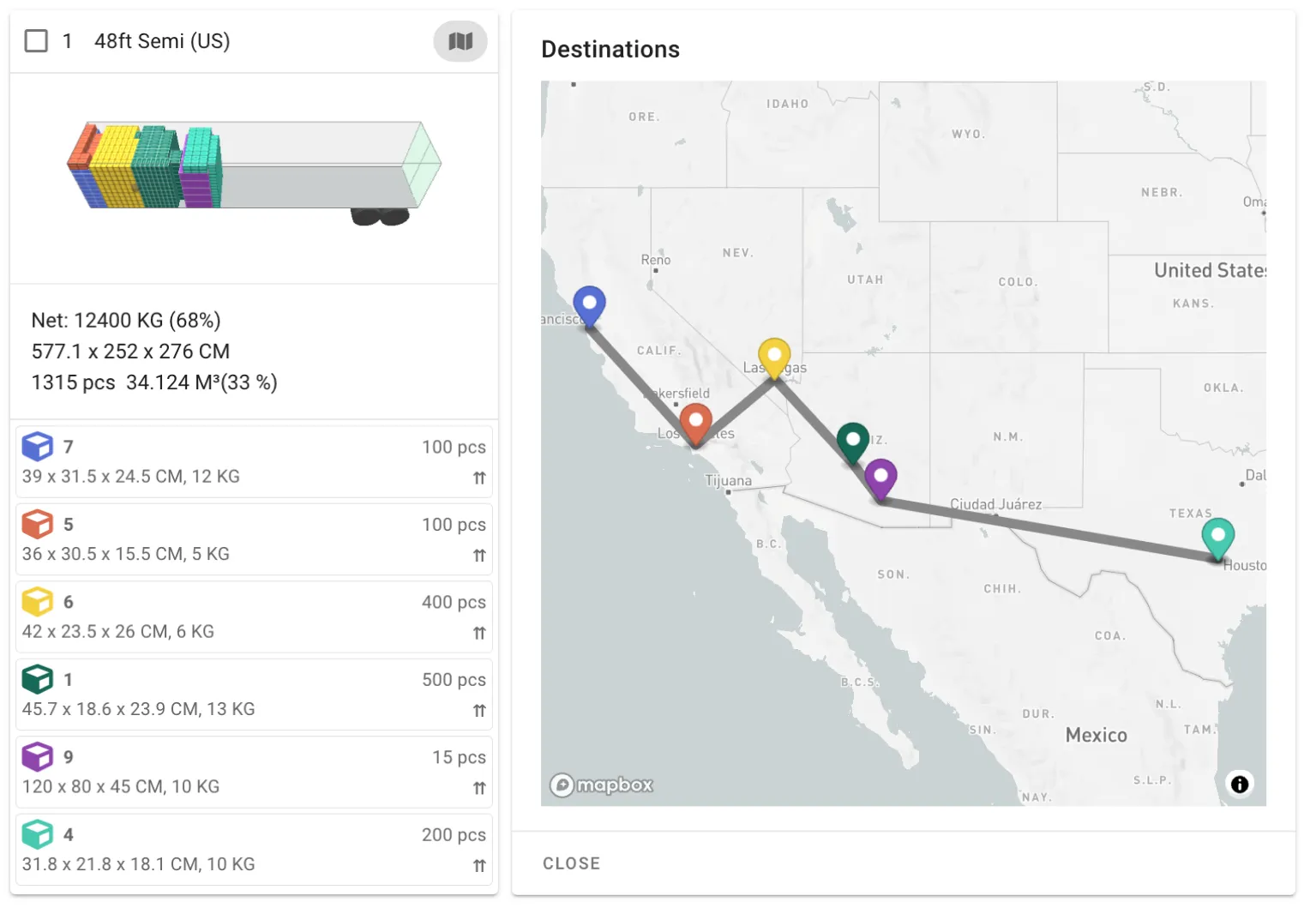
Task: Toggle the this-side-up arrows for item 7
Action: (x=479, y=478)
